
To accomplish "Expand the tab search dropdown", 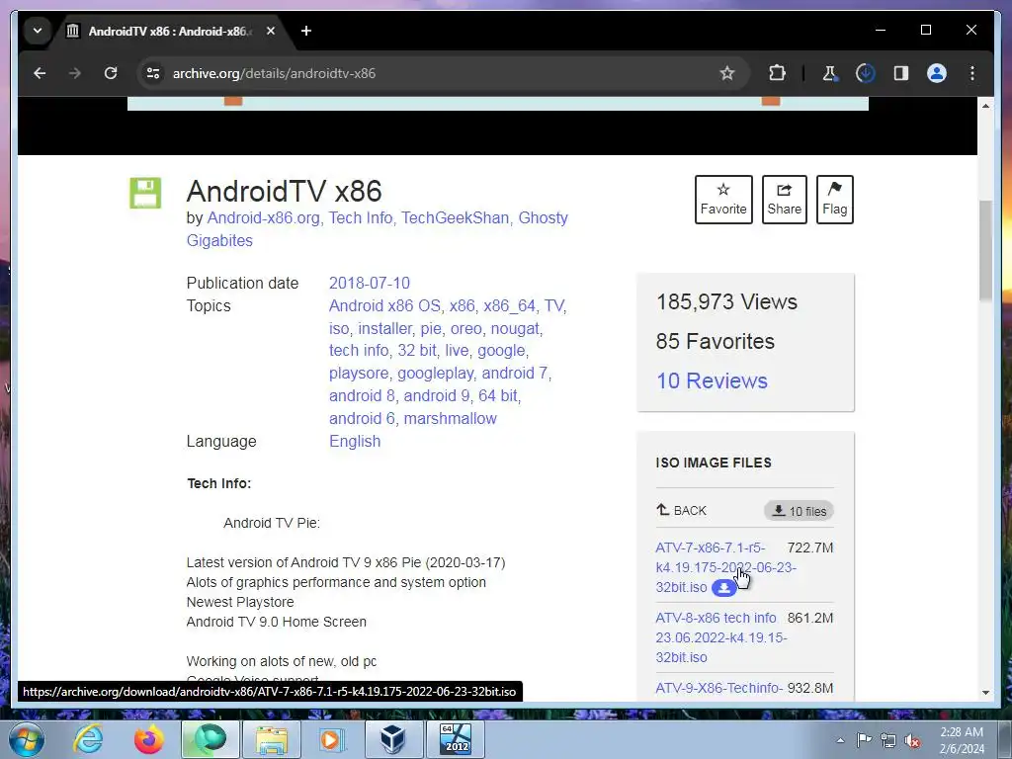I will (x=38, y=31).
